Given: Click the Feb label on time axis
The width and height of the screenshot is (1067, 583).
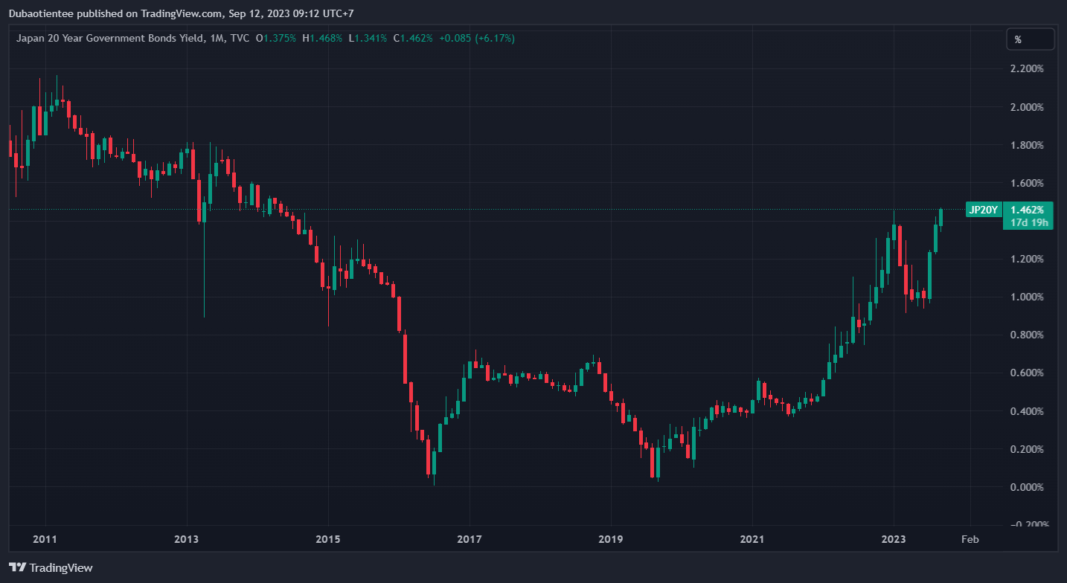Looking at the screenshot, I should click(970, 538).
